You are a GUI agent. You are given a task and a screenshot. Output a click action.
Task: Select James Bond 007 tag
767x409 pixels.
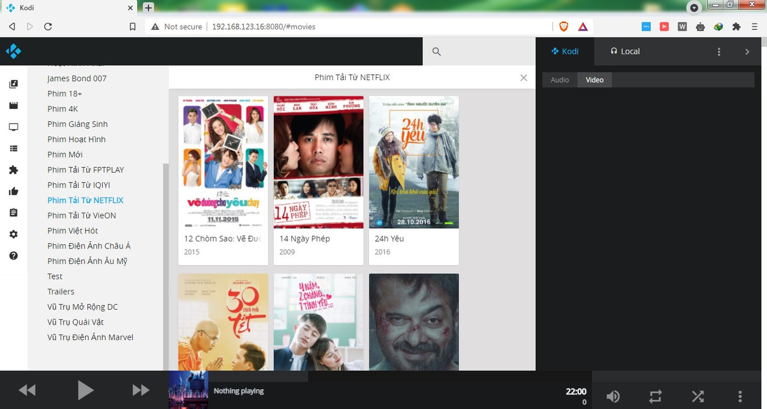click(x=77, y=78)
